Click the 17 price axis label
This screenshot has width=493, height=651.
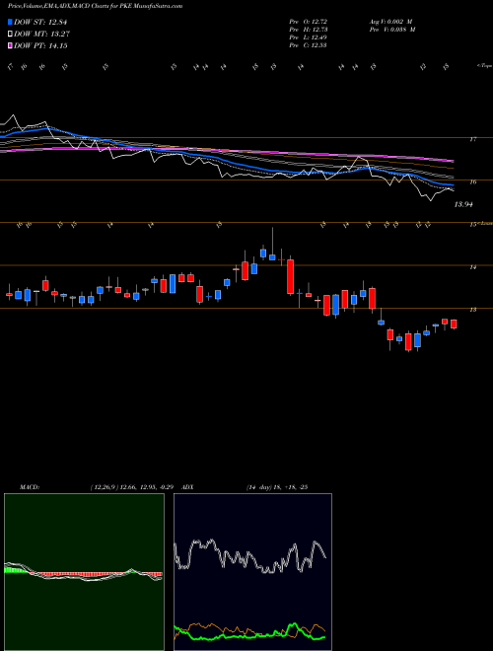[x=472, y=139]
